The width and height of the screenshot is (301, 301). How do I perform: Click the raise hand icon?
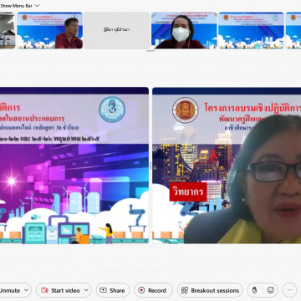point(254,290)
